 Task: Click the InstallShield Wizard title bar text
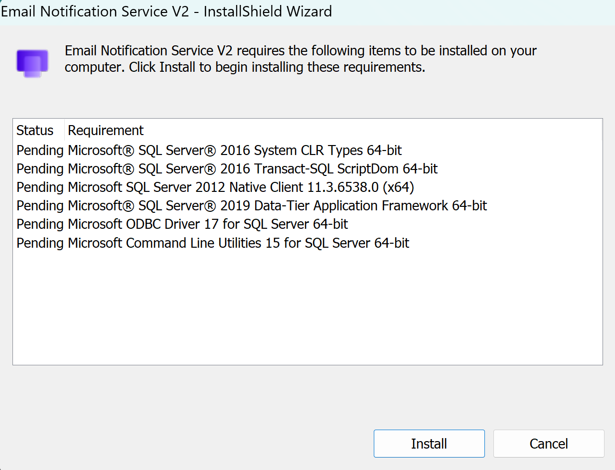click(x=166, y=11)
